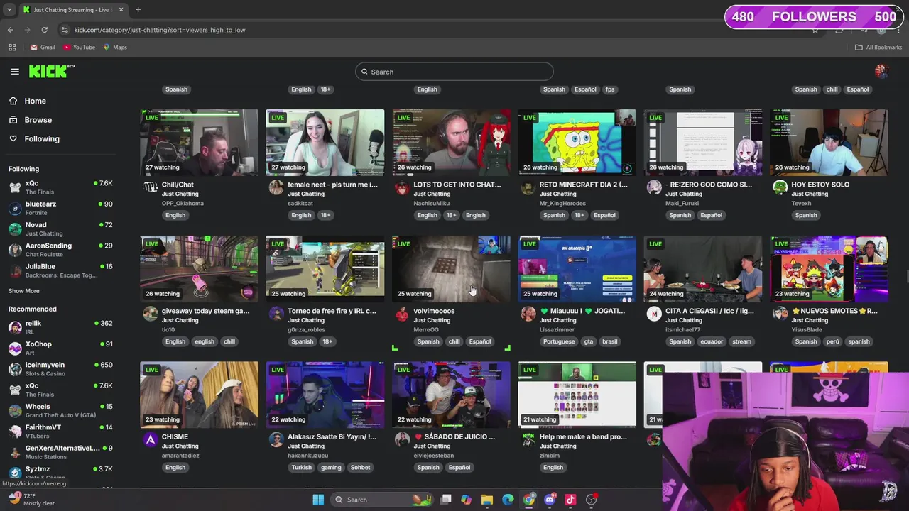Open All Bookmarks folder
This screenshot has height=511, width=909.
point(878,48)
